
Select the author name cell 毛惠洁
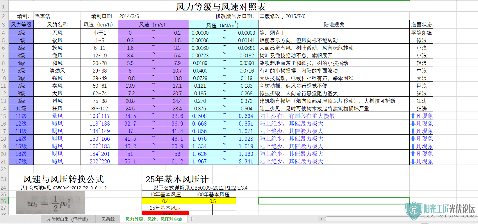pos(57,16)
